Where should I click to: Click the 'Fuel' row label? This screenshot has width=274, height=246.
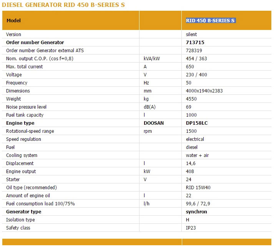coord(10,147)
